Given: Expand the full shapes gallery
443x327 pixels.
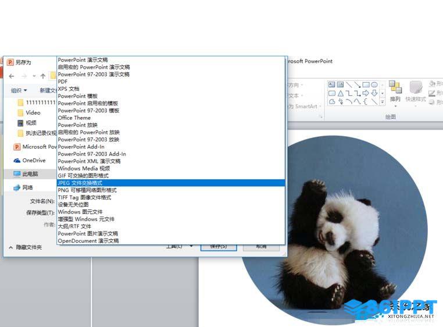Looking at the screenshot, I should tap(383, 102).
